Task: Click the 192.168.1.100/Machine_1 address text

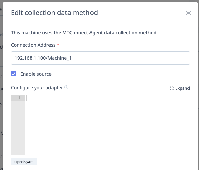Action: pyautogui.click(x=43, y=58)
